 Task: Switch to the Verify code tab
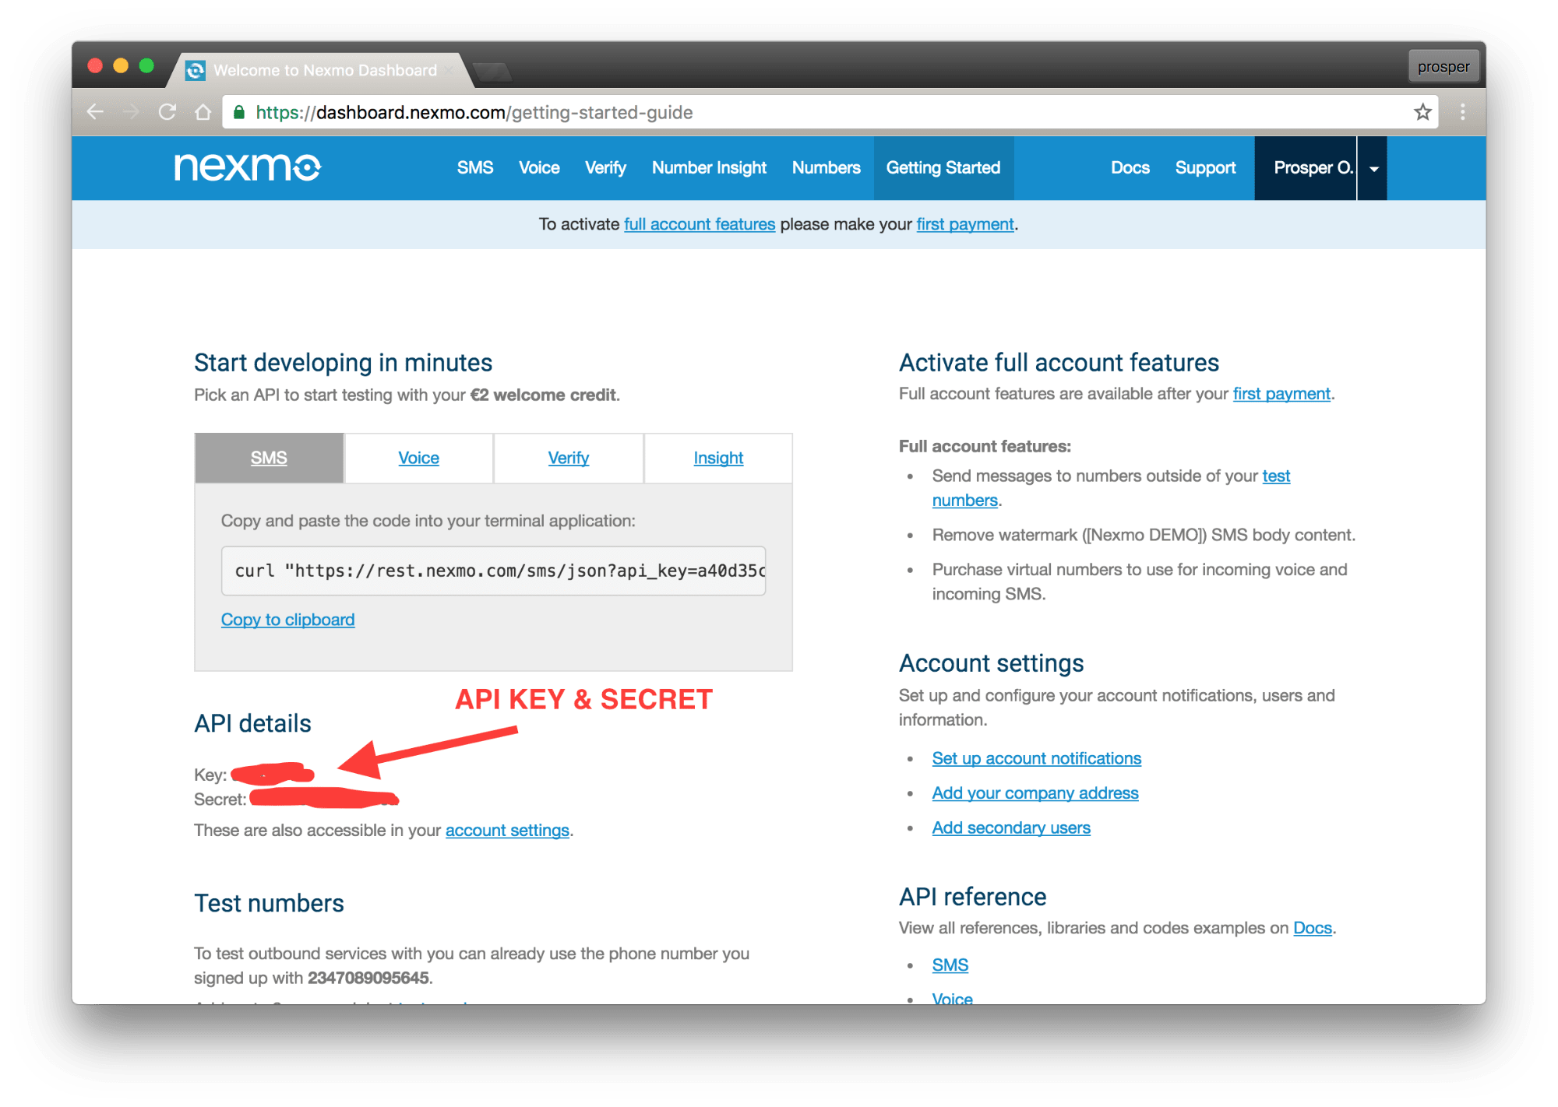pyautogui.click(x=568, y=458)
